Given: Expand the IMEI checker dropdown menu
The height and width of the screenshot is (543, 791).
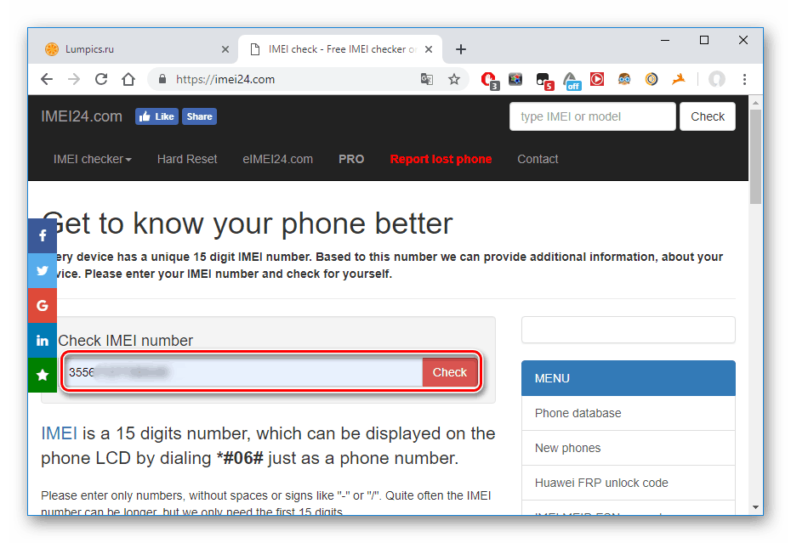Looking at the screenshot, I should [x=93, y=159].
